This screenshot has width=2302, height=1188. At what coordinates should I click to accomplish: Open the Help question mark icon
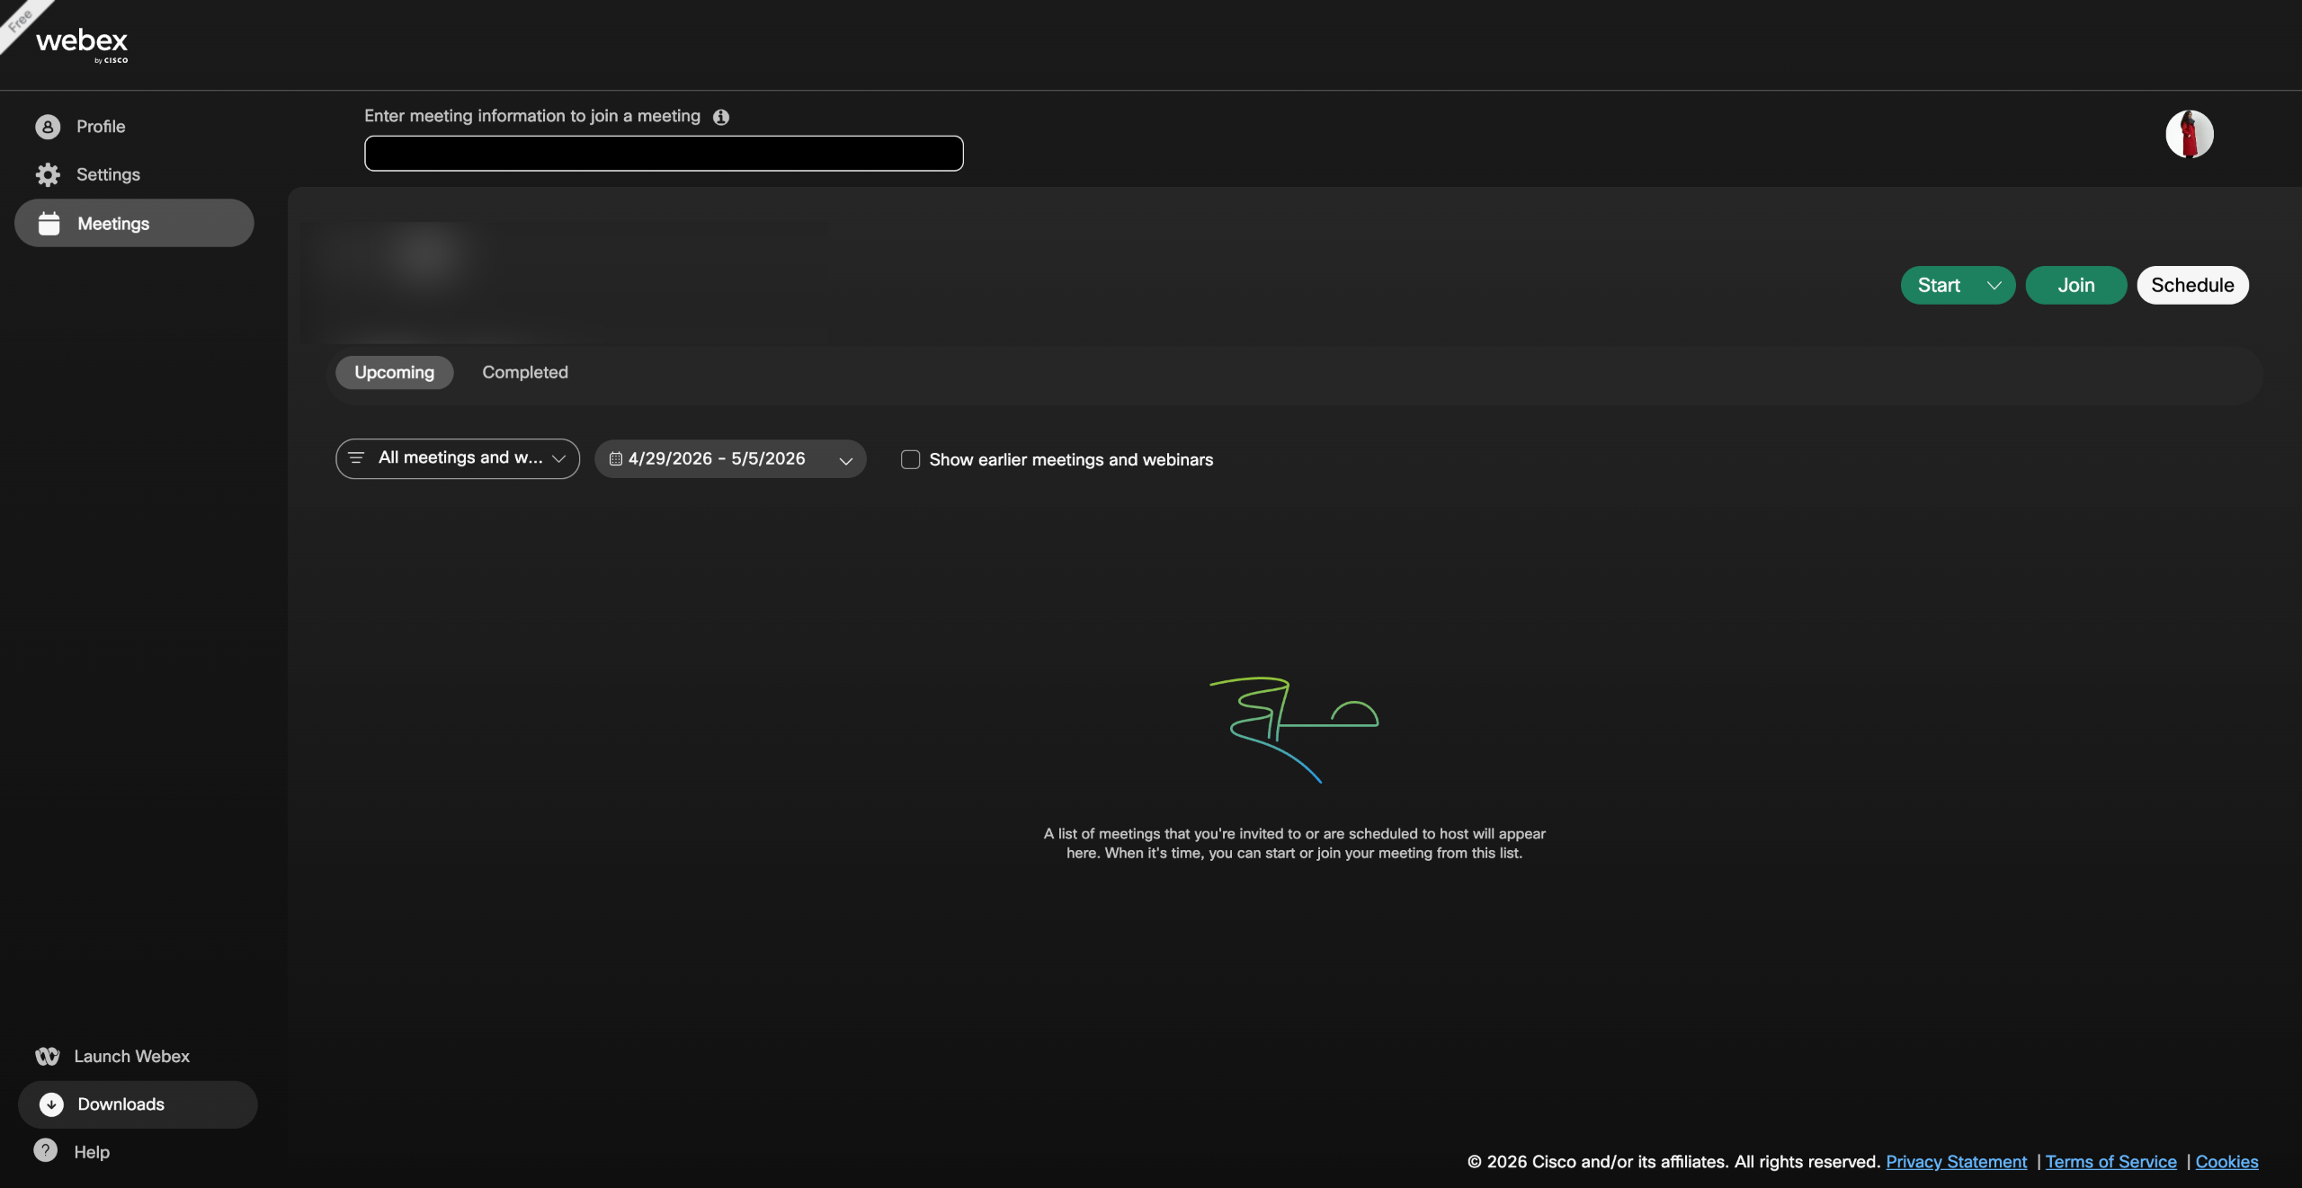click(46, 1150)
